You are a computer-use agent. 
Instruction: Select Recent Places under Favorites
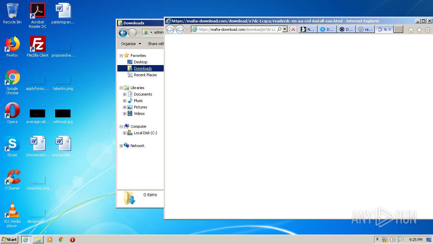coord(145,75)
